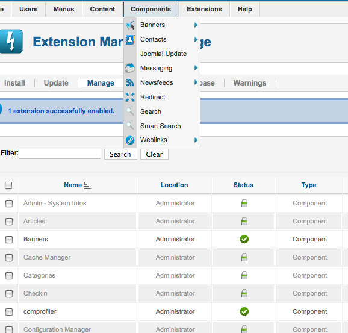The width and height of the screenshot is (348, 333).
Task: Click the Banners menu icon
Action: click(130, 25)
